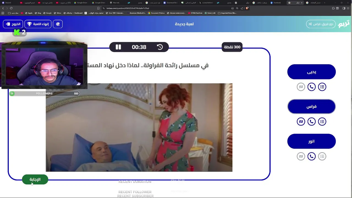
Task: Click the 300 نقطة points badge
Action: [x=232, y=47]
